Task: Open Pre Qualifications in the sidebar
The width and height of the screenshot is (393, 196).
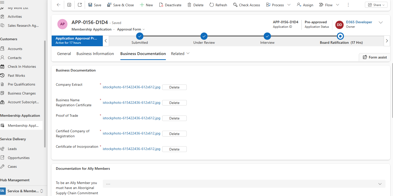Action: [x=21, y=84]
